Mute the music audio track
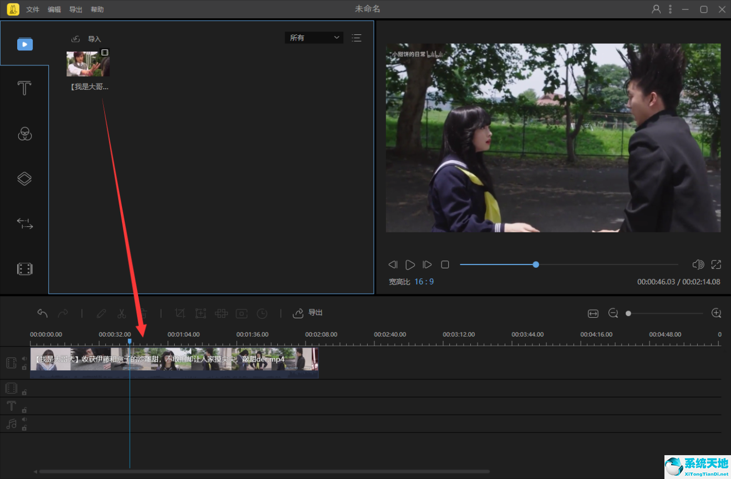731x479 pixels. click(24, 420)
